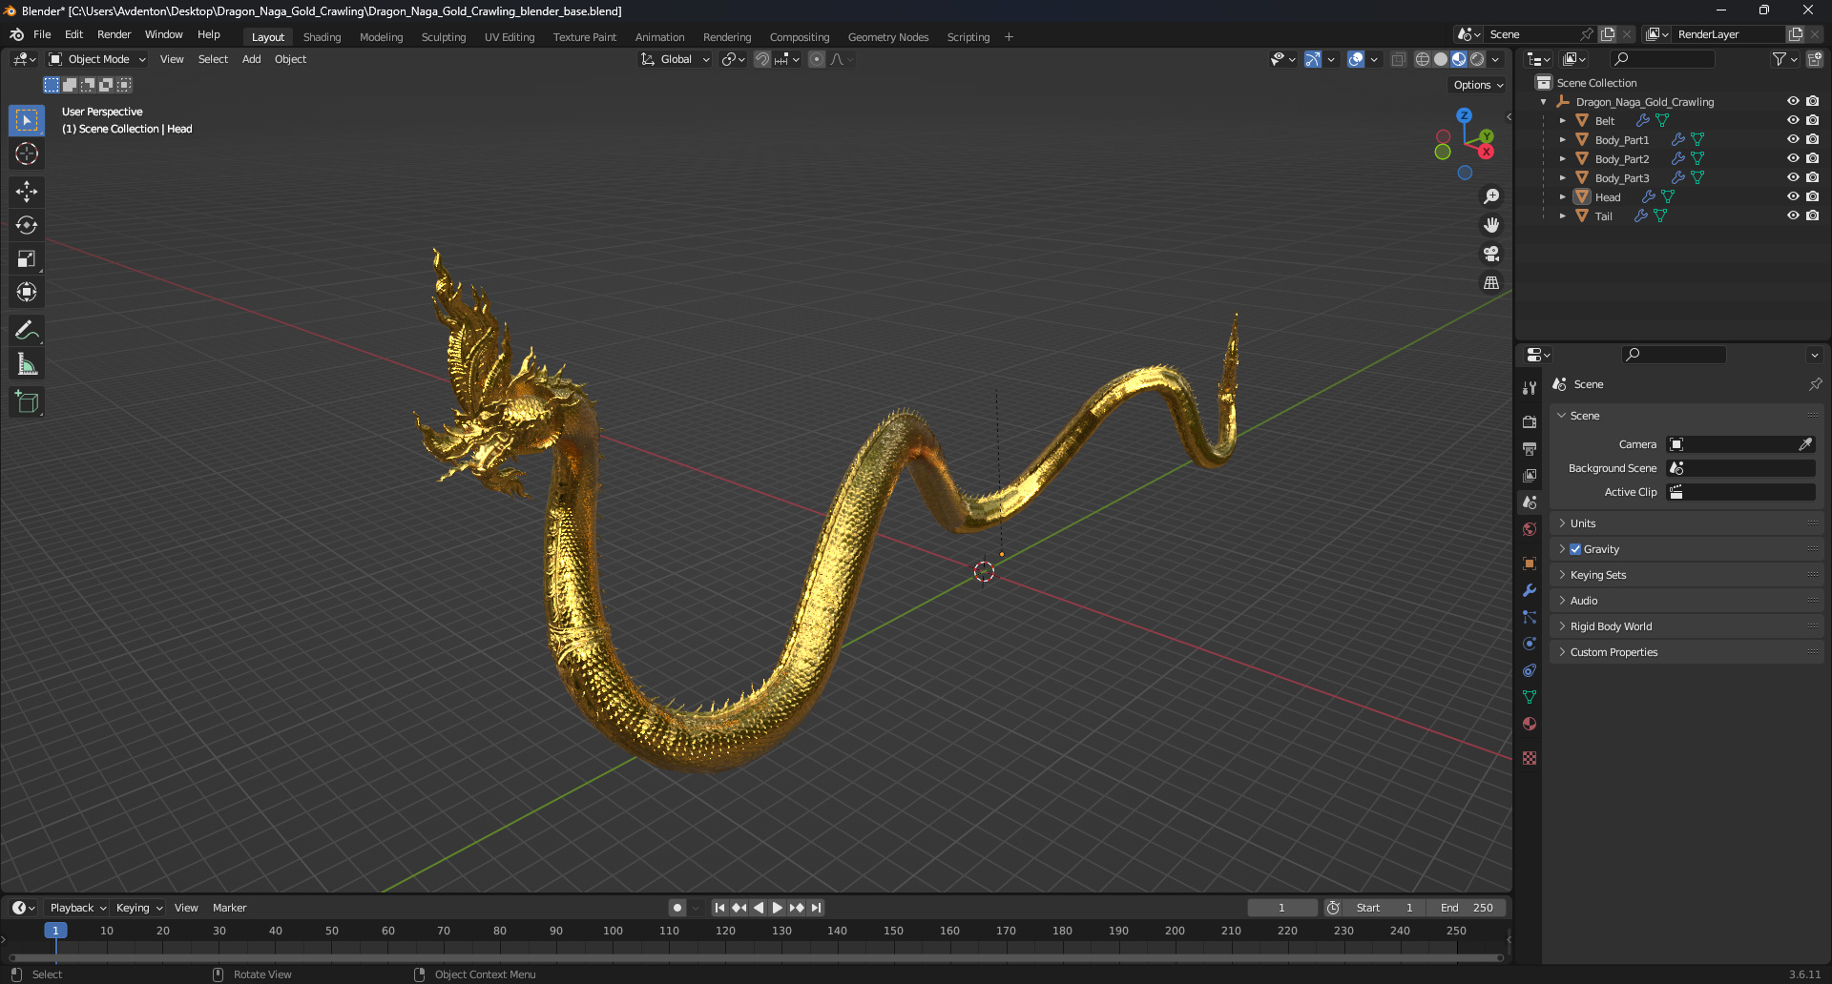This screenshot has height=984, width=1832.
Task: Collapse the Dragon_Naga_Gold_Crawling collection
Action: point(1544,102)
